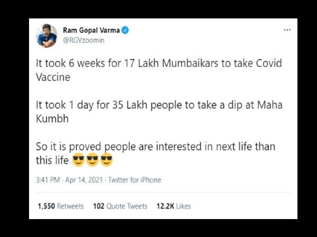View the 102 Quote Tweets list
The width and height of the screenshot is (317, 237).
tap(120, 206)
